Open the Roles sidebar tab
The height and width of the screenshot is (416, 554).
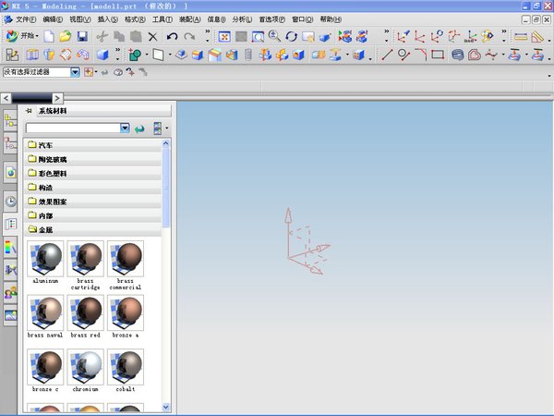pyautogui.click(x=10, y=292)
